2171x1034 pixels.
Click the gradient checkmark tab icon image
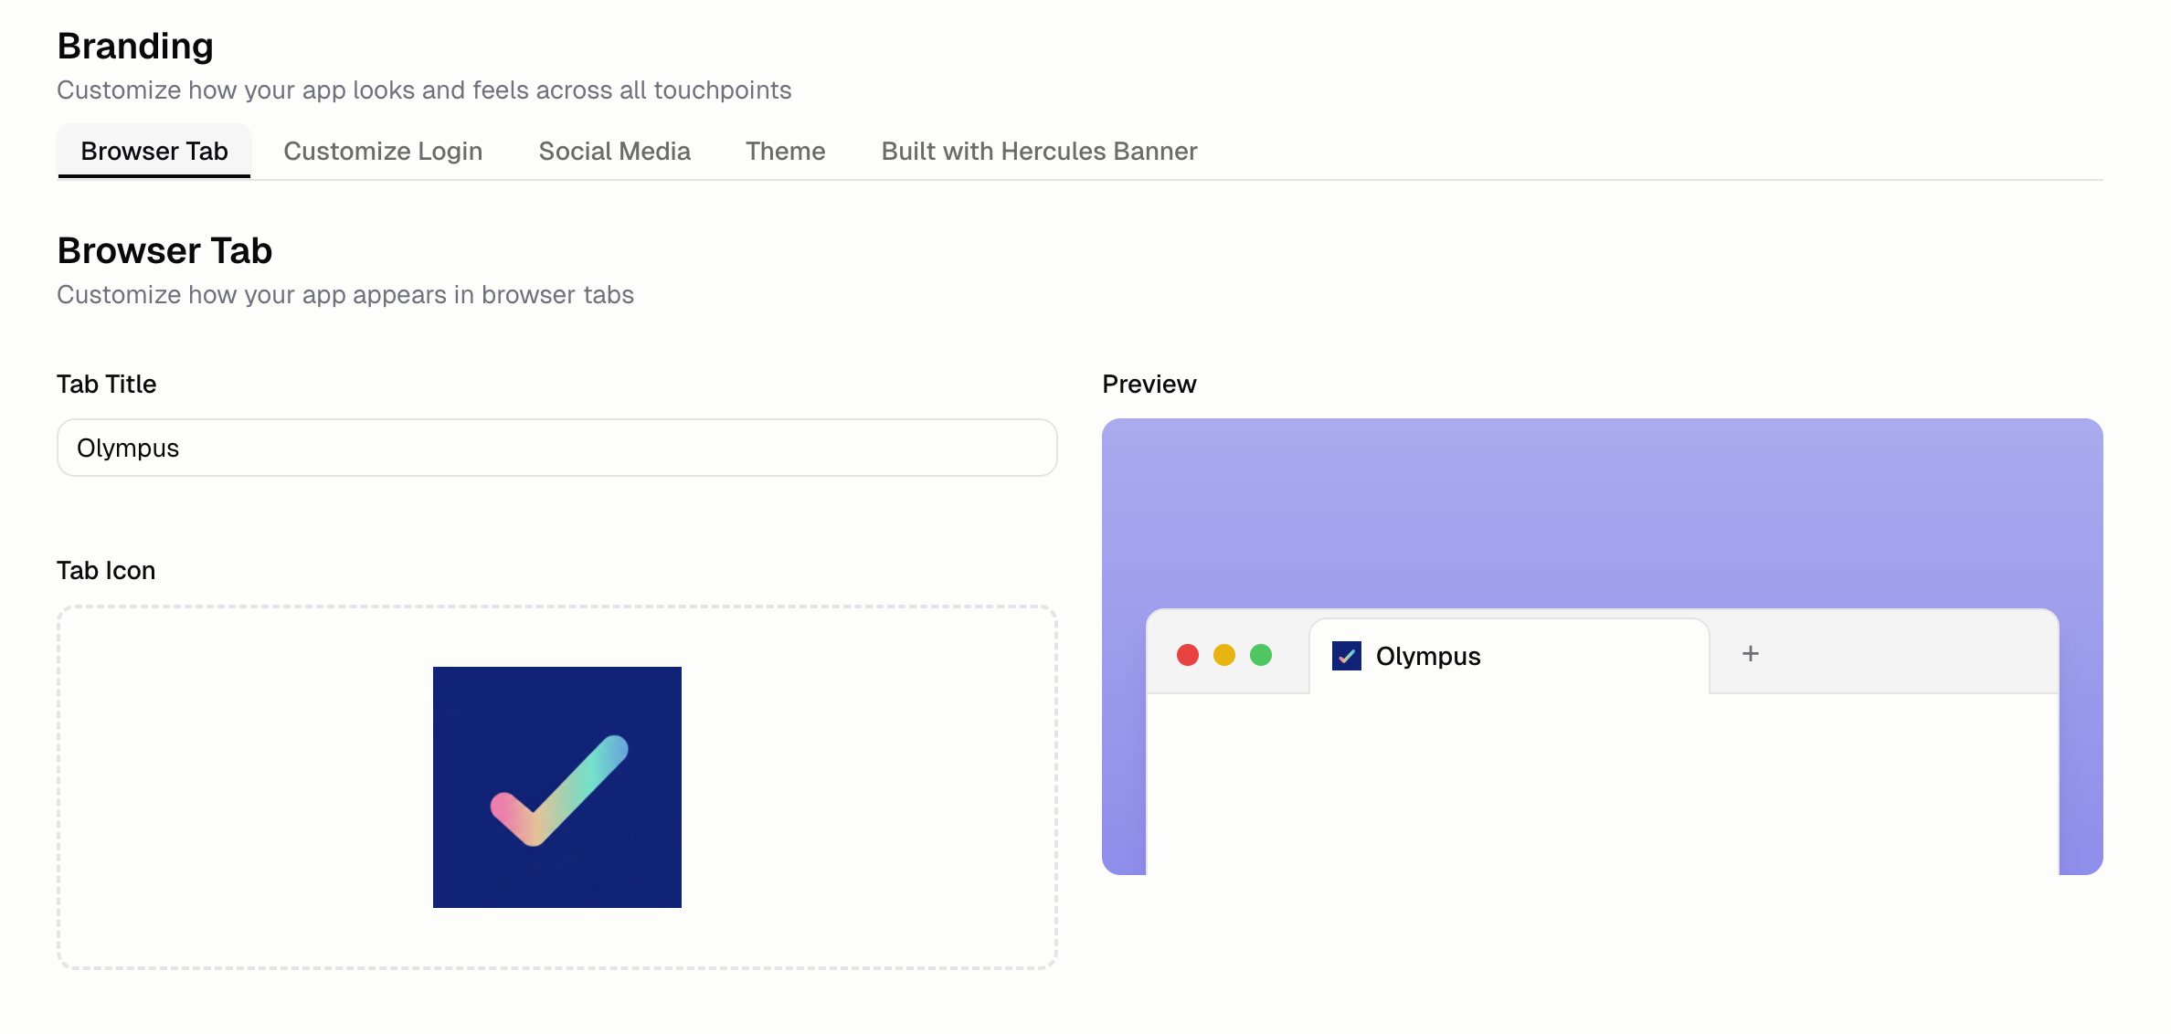(x=557, y=786)
